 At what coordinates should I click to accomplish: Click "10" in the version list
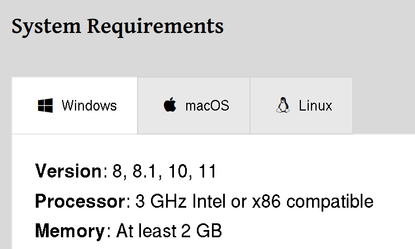(178, 171)
